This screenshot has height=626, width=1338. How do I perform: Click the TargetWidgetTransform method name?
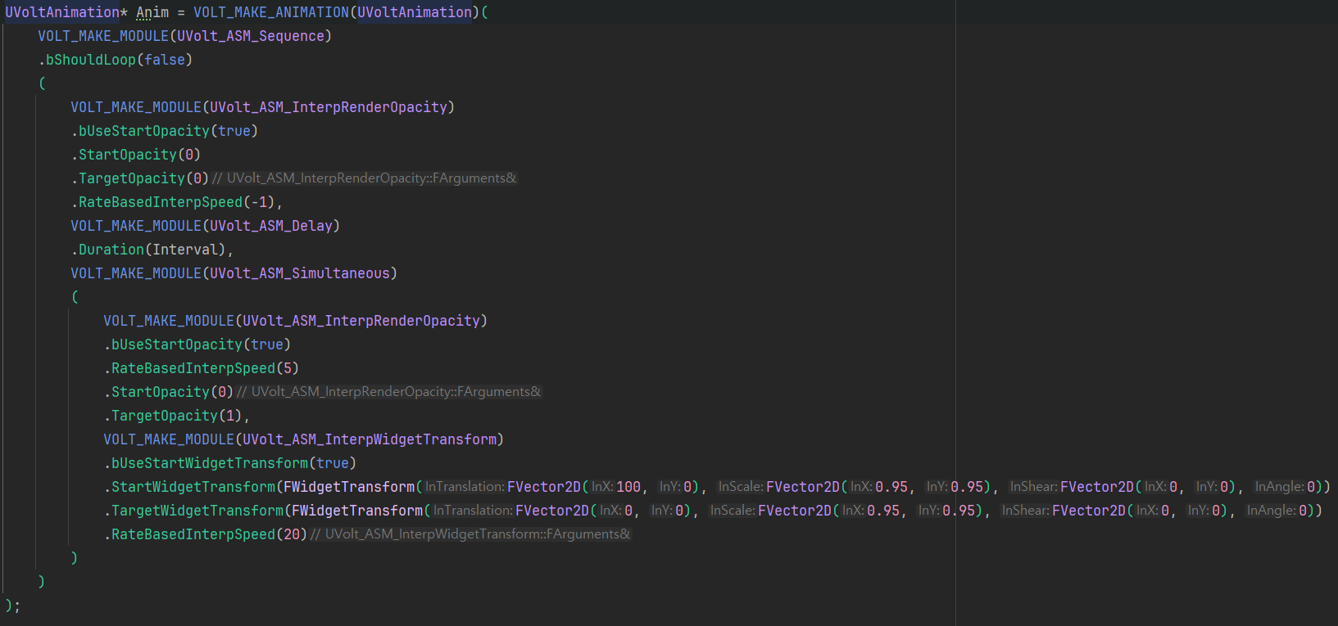point(197,511)
